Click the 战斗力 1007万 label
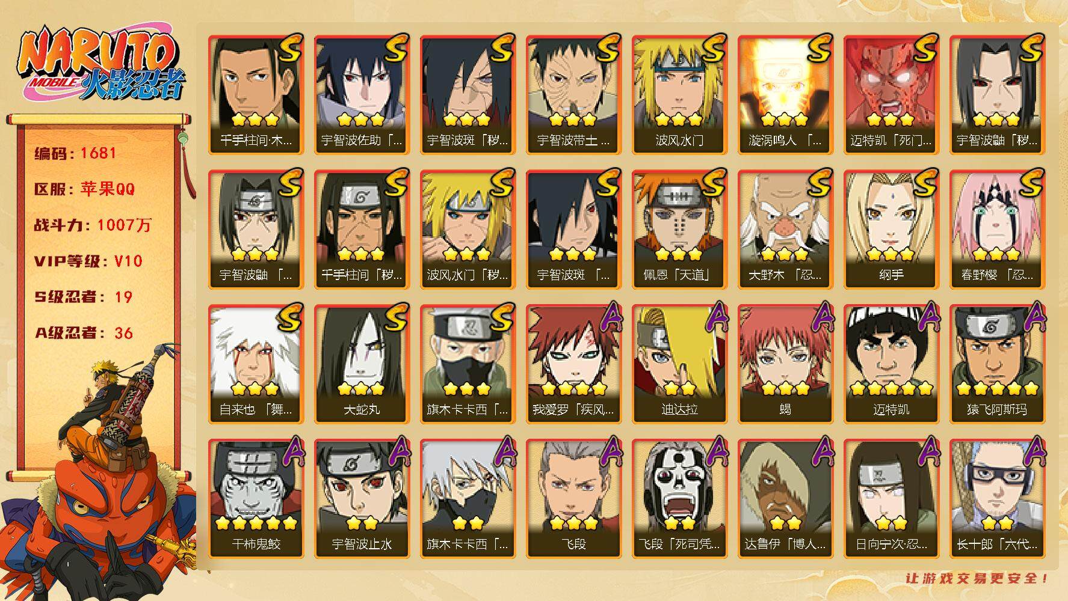This screenshot has width=1068, height=601. (x=93, y=225)
